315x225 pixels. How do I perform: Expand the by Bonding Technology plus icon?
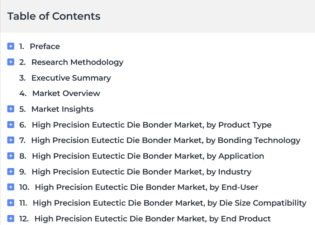tap(11, 140)
